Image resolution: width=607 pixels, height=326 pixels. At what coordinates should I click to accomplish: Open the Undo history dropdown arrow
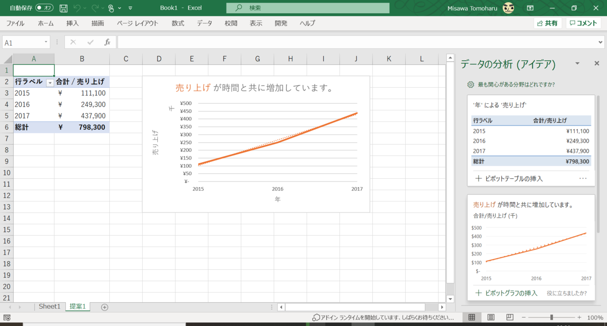[x=84, y=9]
